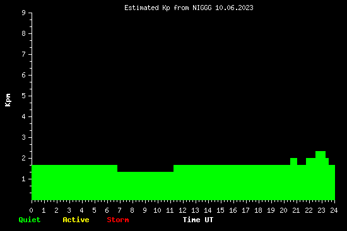Click the date 10.06.2023 in the title
Viewport: 347px width, 231px height.
point(234,8)
